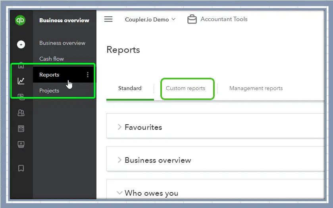This screenshot has width=333, height=208.
Task: Switch to the Management reports tab
Action: (256, 88)
